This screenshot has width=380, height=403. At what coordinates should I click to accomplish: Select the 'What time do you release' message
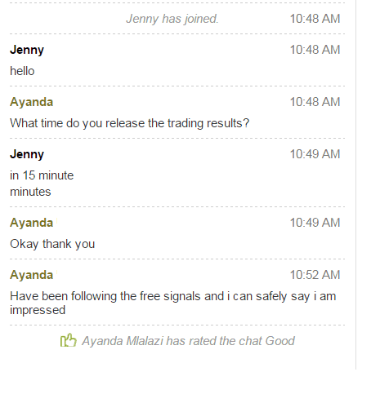(x=130, y=123)
